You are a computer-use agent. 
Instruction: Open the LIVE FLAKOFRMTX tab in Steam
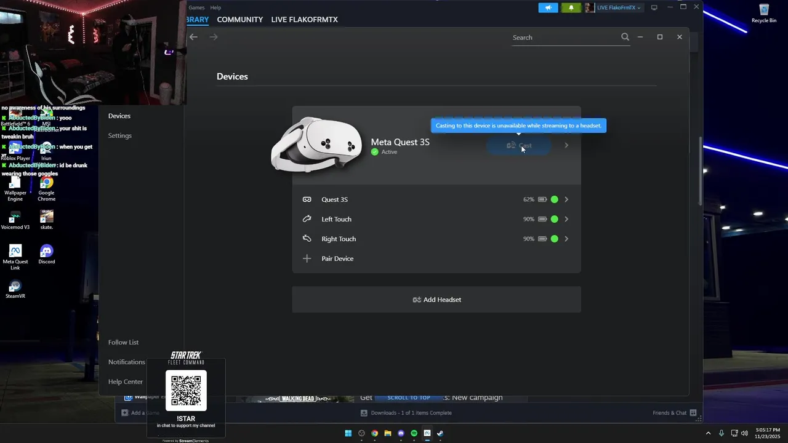pyautogui.click(x=305, y=20)
